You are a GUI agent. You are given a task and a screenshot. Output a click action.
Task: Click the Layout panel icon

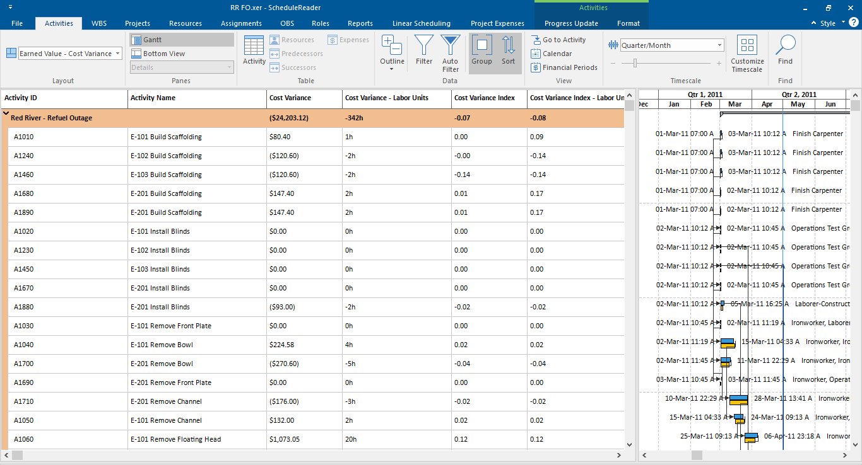10,52
